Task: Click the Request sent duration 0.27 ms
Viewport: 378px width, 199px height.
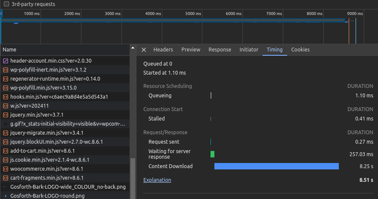Action: 364,142
